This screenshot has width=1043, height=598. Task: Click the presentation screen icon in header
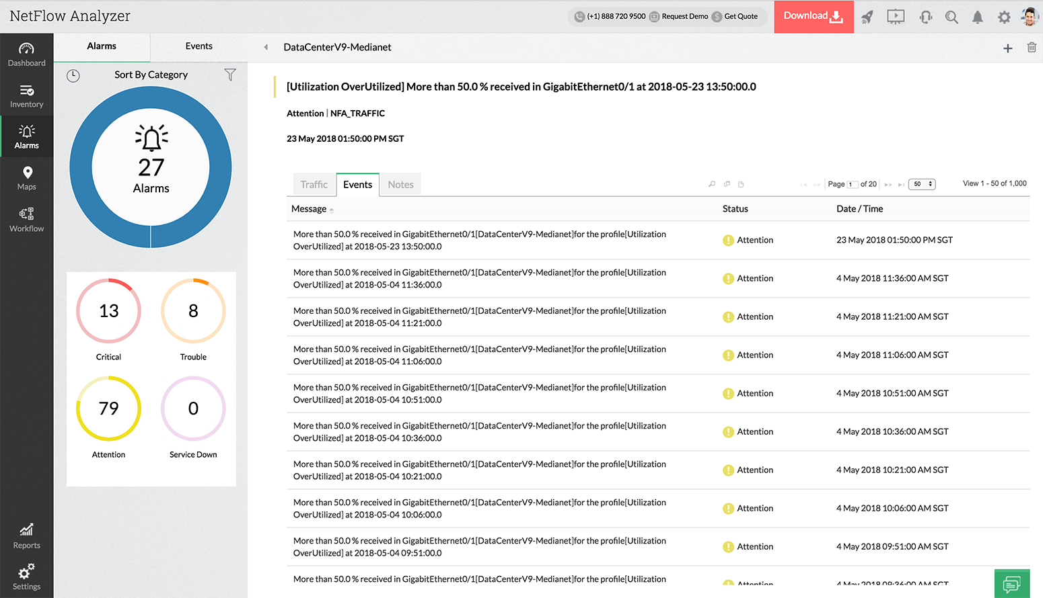coord(896,17)
